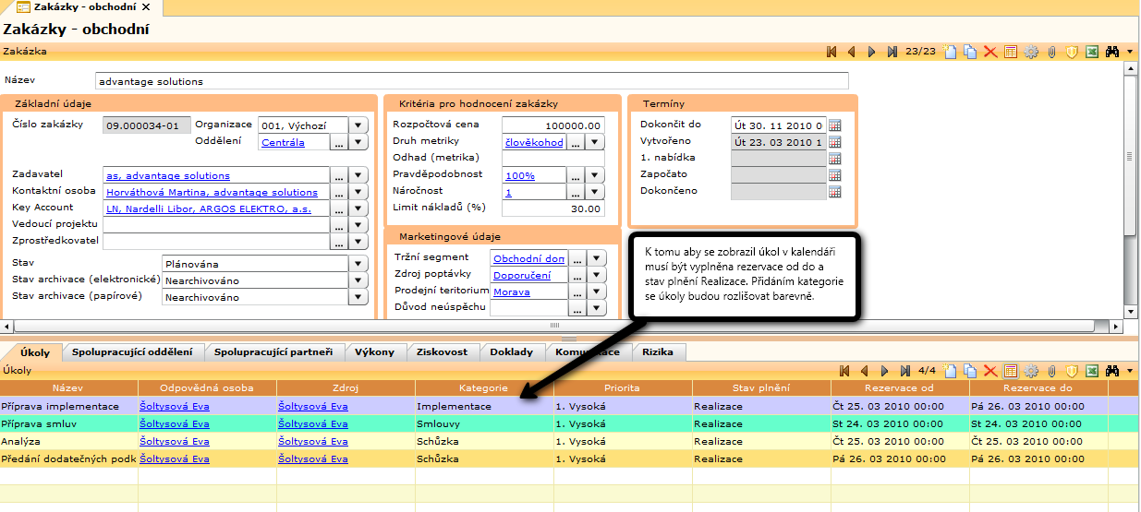Switch to the Výkony tab
Image resolution: width=1141 pixels, height=512 pixels.
point(374,351)
